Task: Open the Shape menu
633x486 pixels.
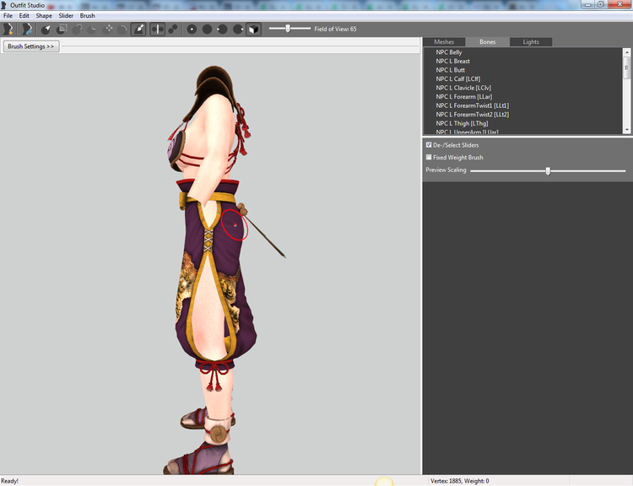Action: click(44, 16)
